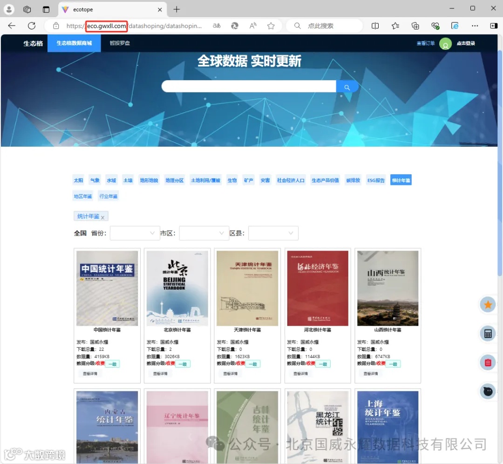Image resolution: width=503 pixels, height=464 pixels.
Task: Click the 点击登录 link
Action: click(466, 43)
